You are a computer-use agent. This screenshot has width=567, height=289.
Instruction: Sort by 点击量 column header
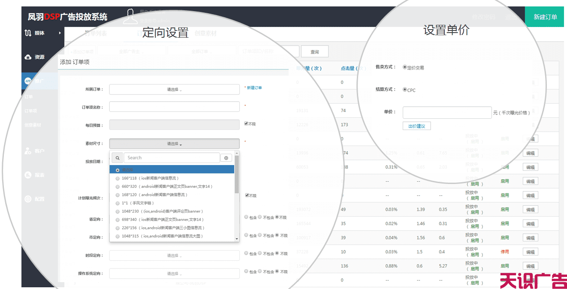click(353, 68)
